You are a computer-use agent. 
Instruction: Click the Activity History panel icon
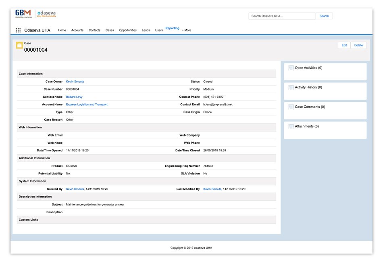(x=291, y=87)
